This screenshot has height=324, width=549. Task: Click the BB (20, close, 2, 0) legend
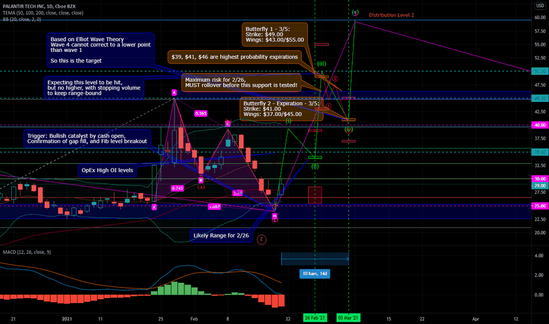pos(22,19)
